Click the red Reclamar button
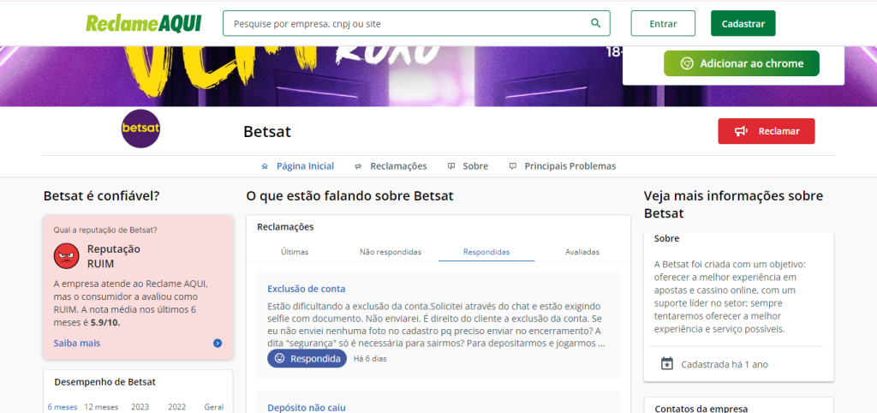 click(767, 131)
